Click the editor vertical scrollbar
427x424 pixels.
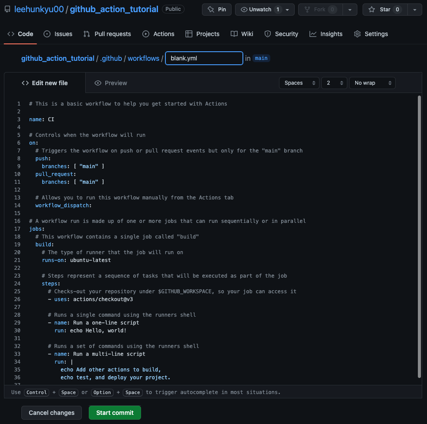[419, 236]
